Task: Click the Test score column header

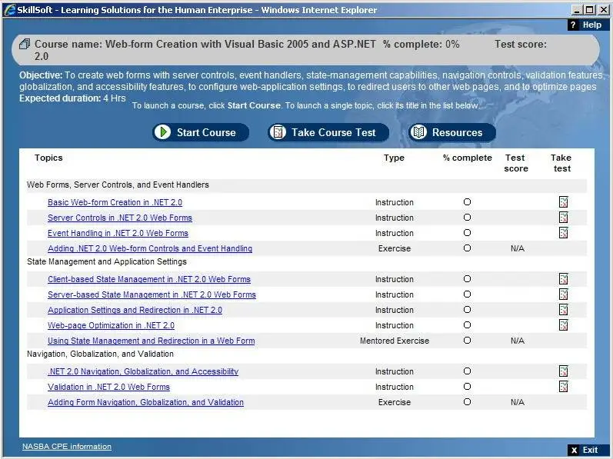Action: (x=515, y=163)
